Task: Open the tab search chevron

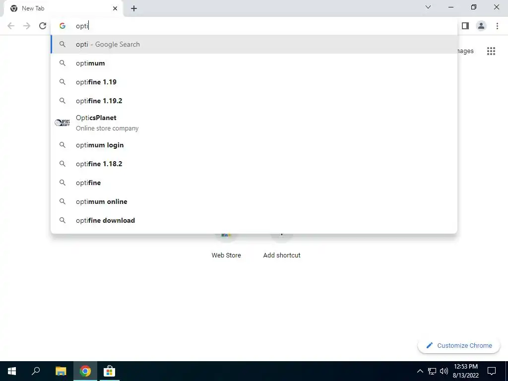Action: (428, 7)
